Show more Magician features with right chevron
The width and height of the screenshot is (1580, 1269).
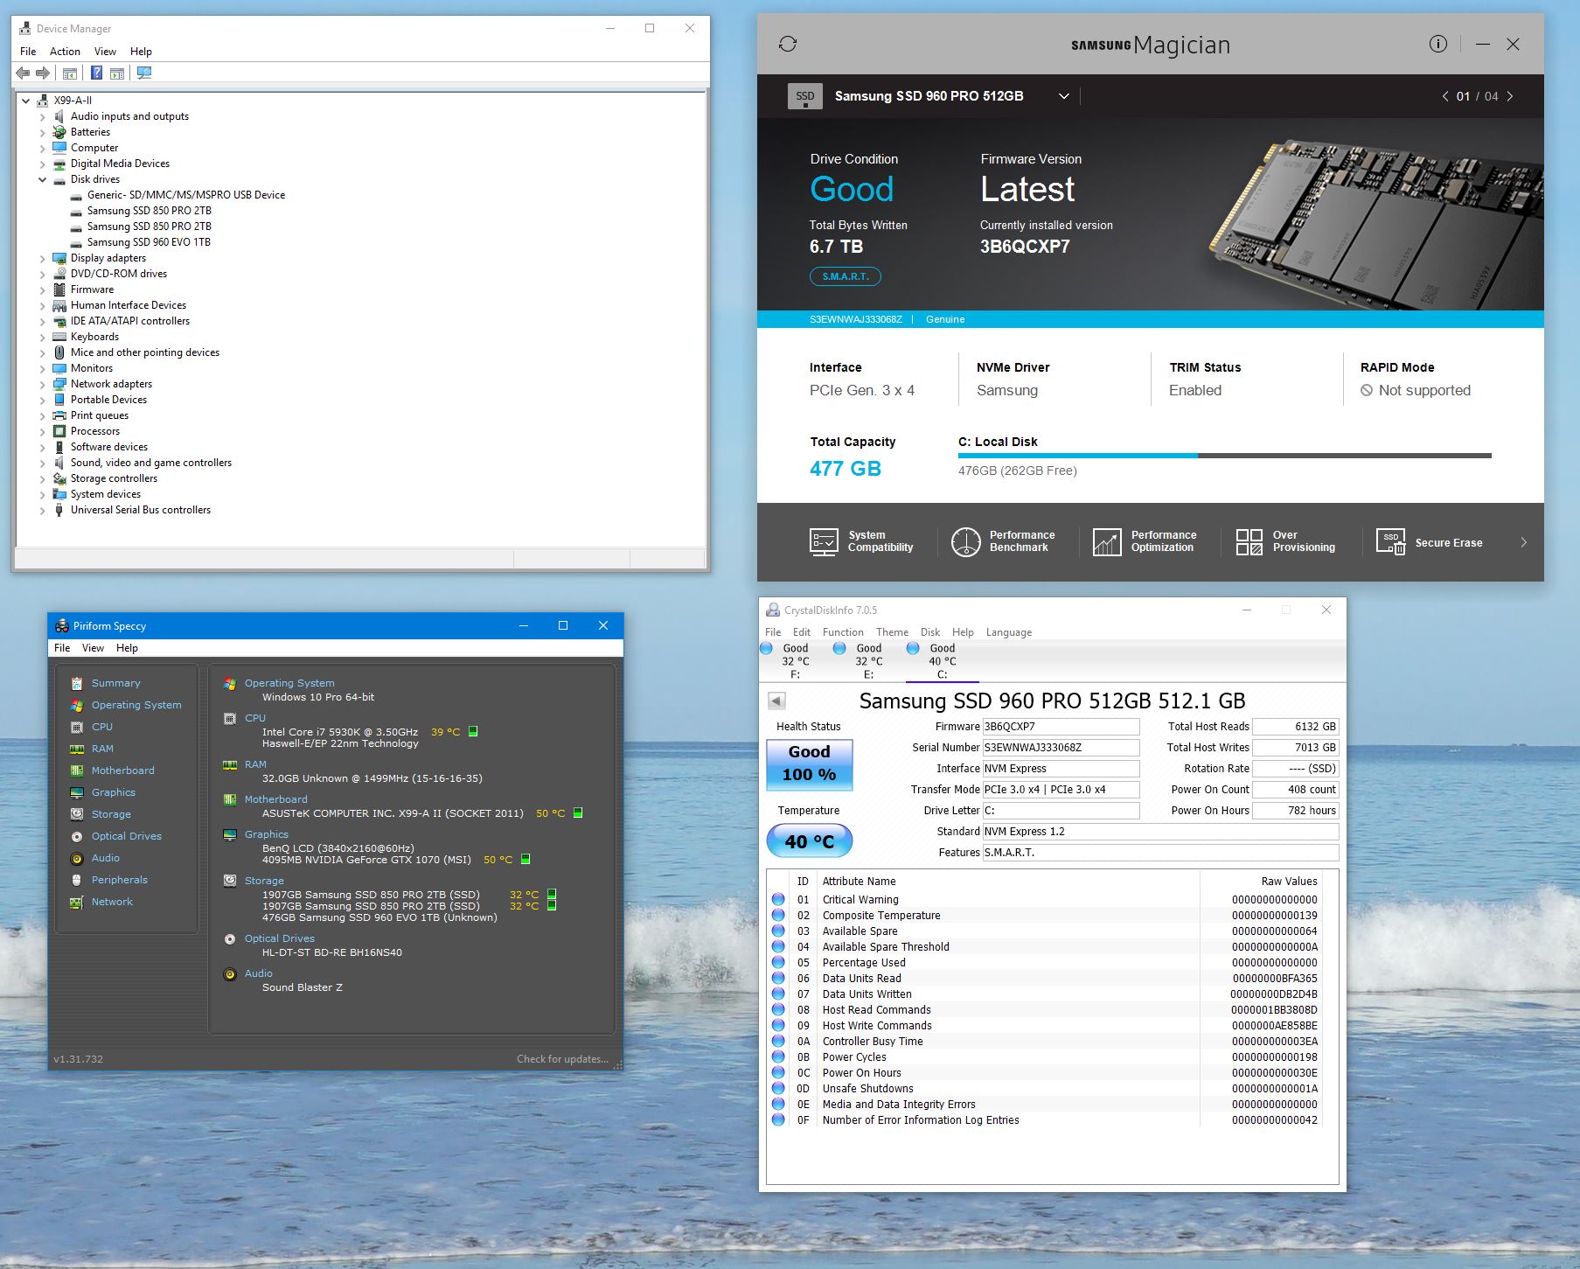point(1524,542)
